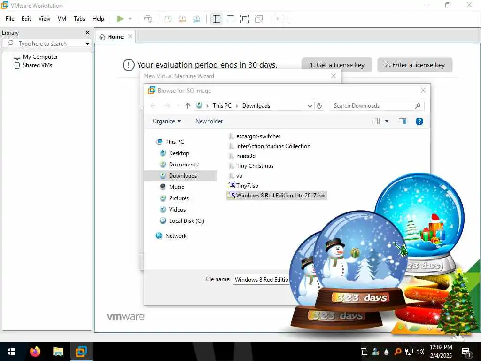This screenshot has width=481, height=361.
Task: Click the Refresh button in address bar
Action: pos(319,106)
